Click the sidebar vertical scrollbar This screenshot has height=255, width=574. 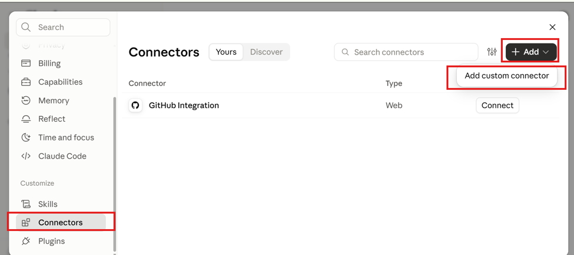pyautogui.click(x=115, y=173)
